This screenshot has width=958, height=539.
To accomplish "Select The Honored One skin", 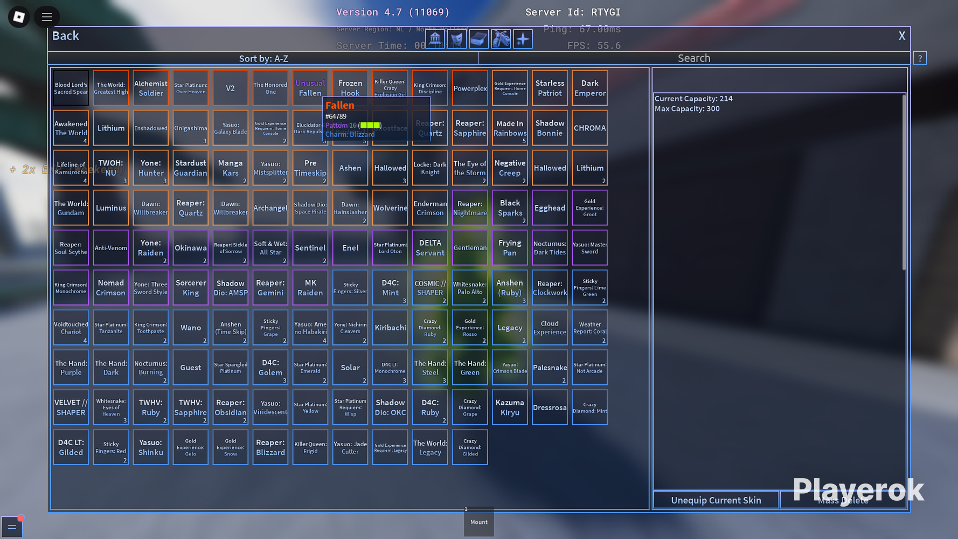I will pyautogui.click(x=270, y=88).
